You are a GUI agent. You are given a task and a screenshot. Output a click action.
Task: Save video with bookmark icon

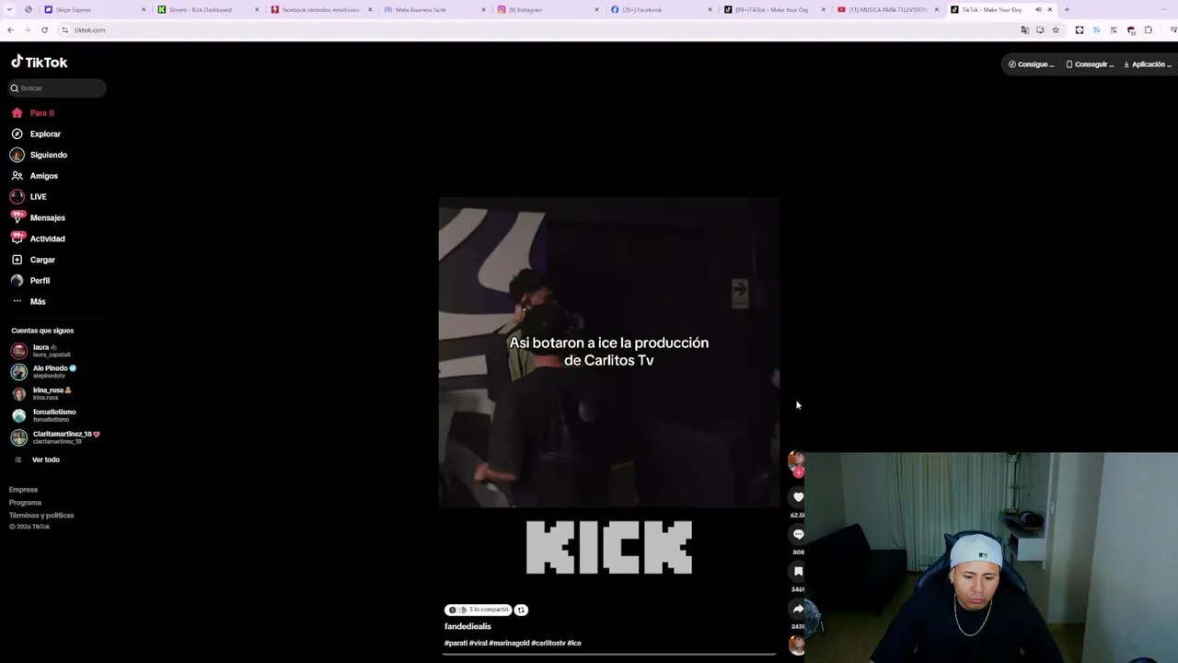pos(798,572)
